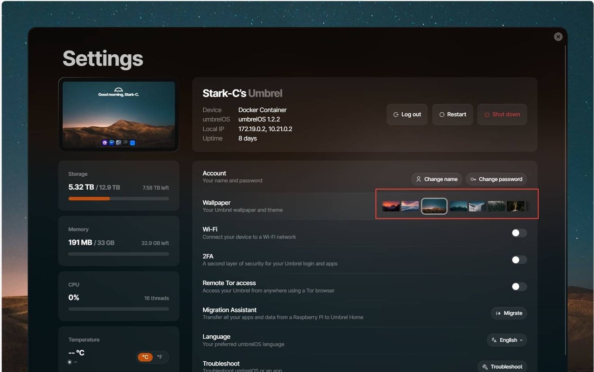Image resolution: width=594 pixels, height=372 pixels.
Task: Click the translate icon in Language selector
Action: tap(494, 340)
